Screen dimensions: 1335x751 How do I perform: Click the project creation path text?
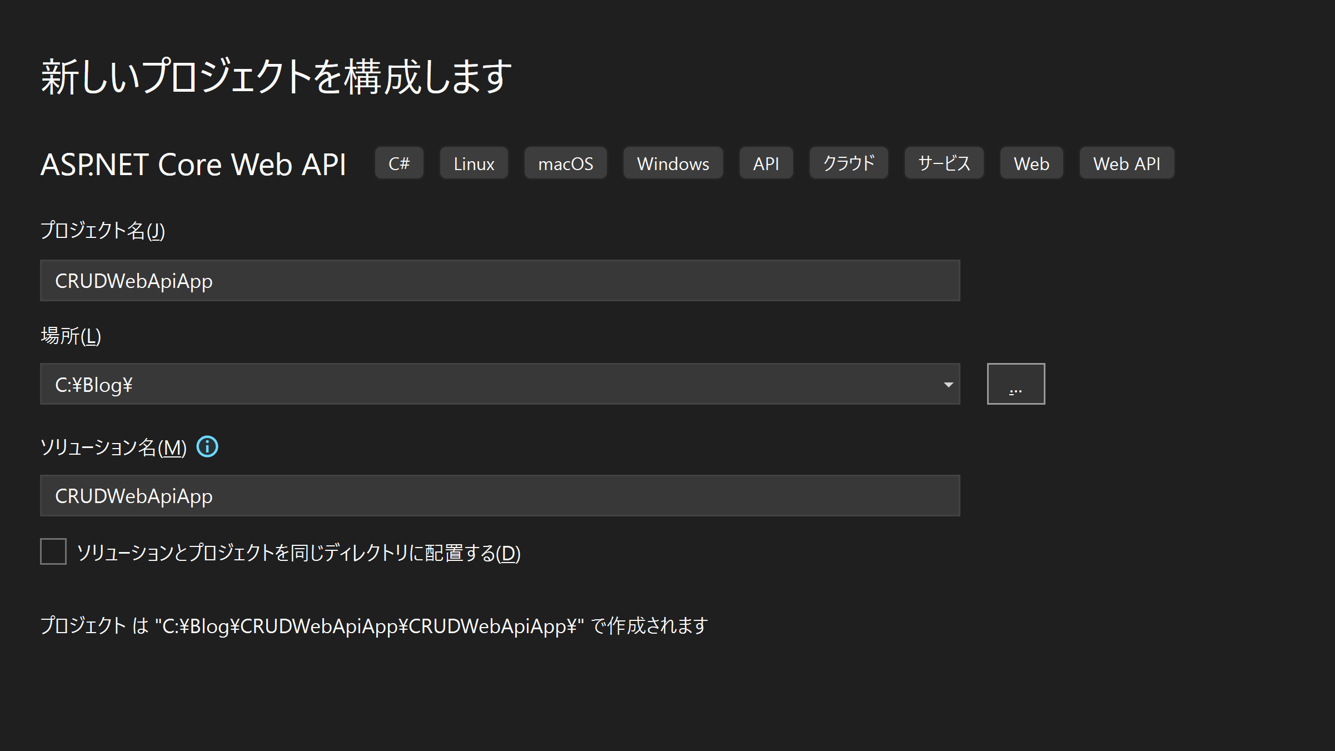pyautogui.click(x=374, y=626)
